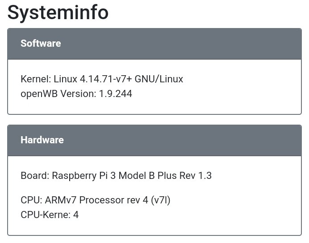Click the (v7l) architecture text
This screenshot has height=243, width=309.
160,200
